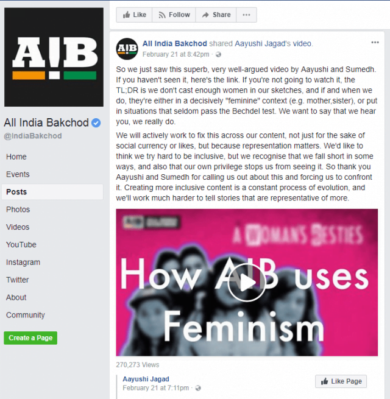The image size is (390, 399).
Task: Click the blue verified badge by the page name
Action: (96, 123)
